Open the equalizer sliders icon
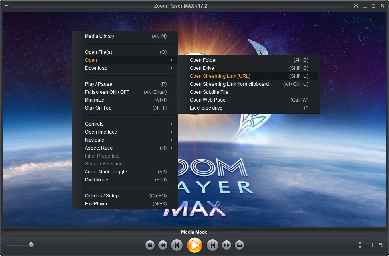 point(371,245)
